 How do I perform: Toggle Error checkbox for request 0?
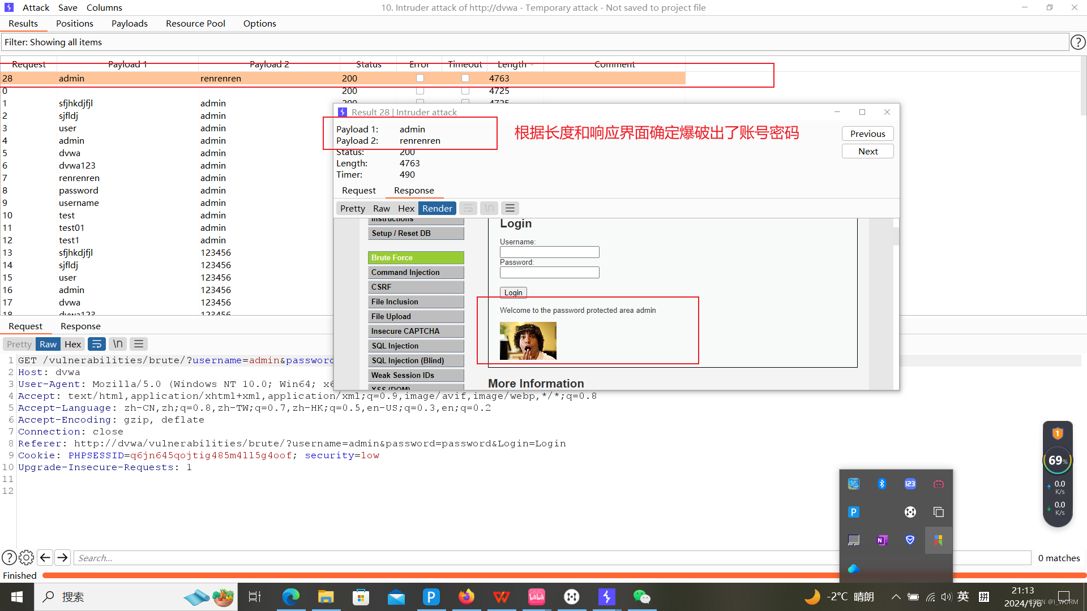(420, 91)
